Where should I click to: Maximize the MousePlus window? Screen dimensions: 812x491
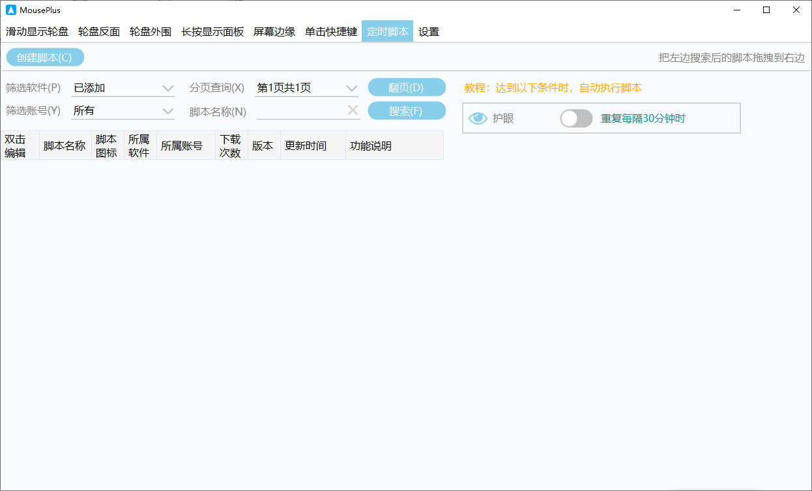click(x=766, y=10)
